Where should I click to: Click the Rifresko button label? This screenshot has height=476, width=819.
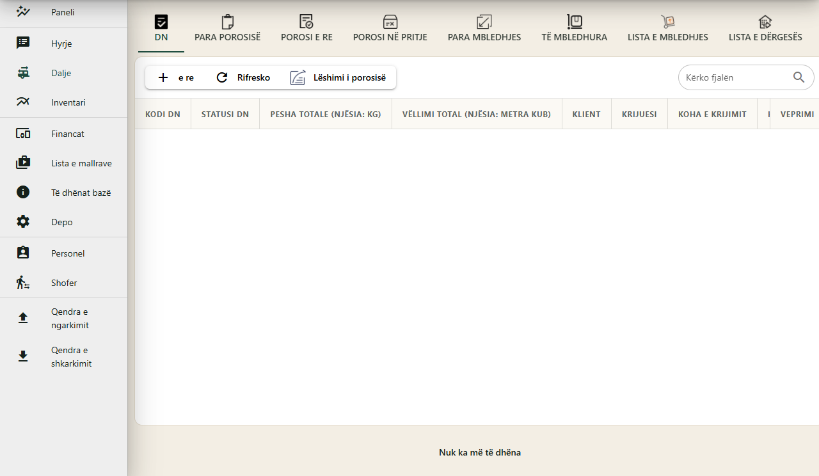(x=253, y=77)
